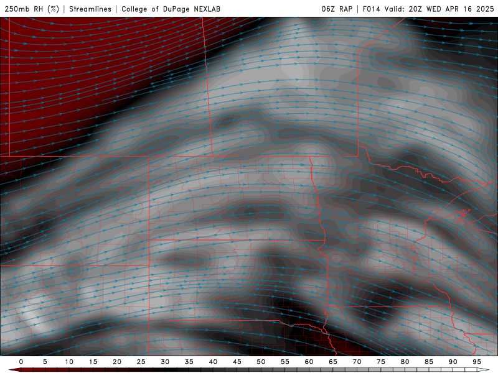Click the colorbar tick label '75'

coord(381,362)
